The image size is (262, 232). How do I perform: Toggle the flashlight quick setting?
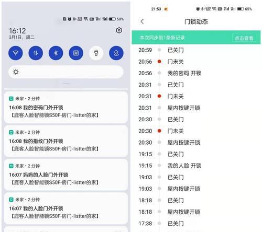click(x=96, y=53)
